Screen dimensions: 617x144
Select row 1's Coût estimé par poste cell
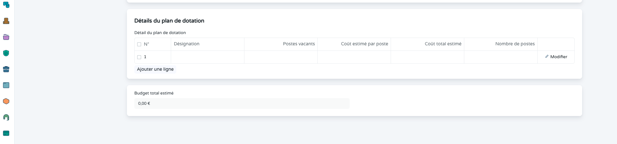pyautogui.click(x=354, y=57)
